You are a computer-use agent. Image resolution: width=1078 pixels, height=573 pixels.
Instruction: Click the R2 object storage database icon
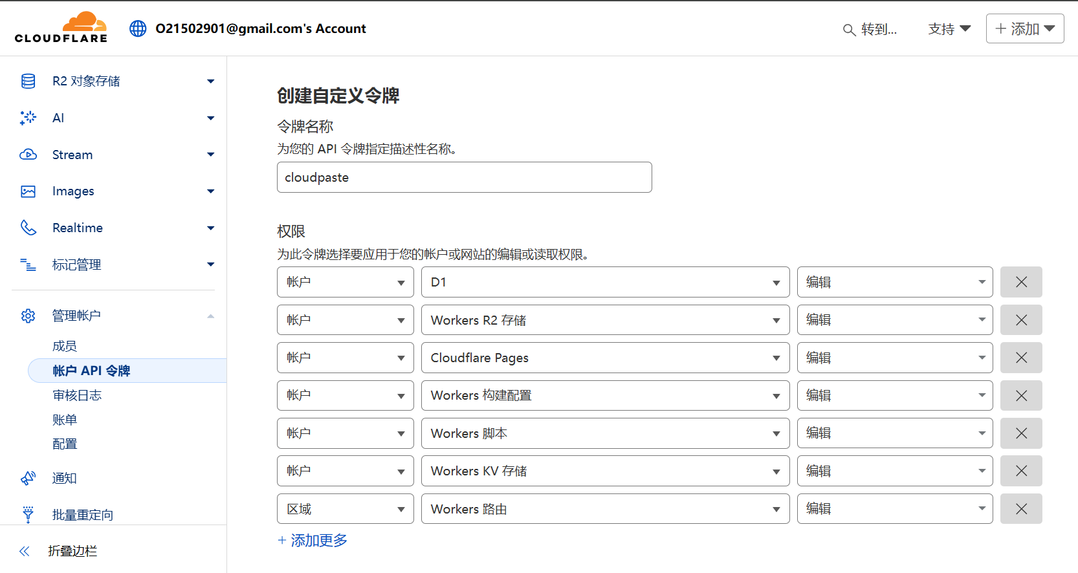tap(28, 81)
